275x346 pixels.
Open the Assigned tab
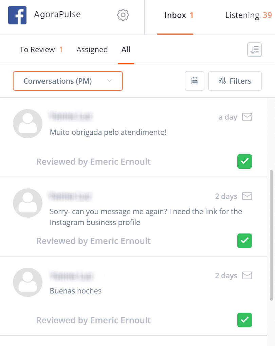point(92,50)
